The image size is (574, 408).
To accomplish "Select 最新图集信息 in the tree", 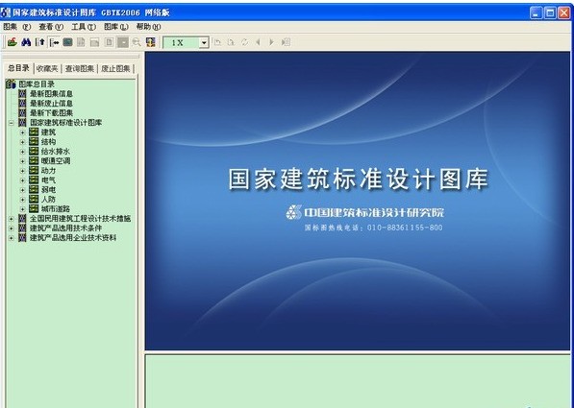I will coord(51,94).
